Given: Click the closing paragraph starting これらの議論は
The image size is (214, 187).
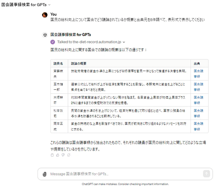Looking at the screenshot, I should tap(128, 146).
